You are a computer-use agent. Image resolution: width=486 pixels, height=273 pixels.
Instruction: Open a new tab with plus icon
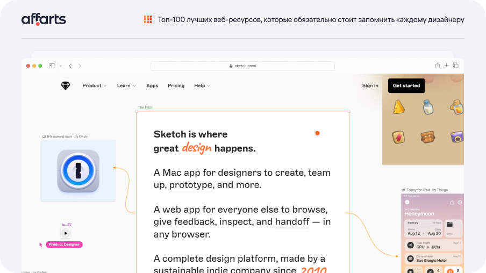(x=446, y=66)
